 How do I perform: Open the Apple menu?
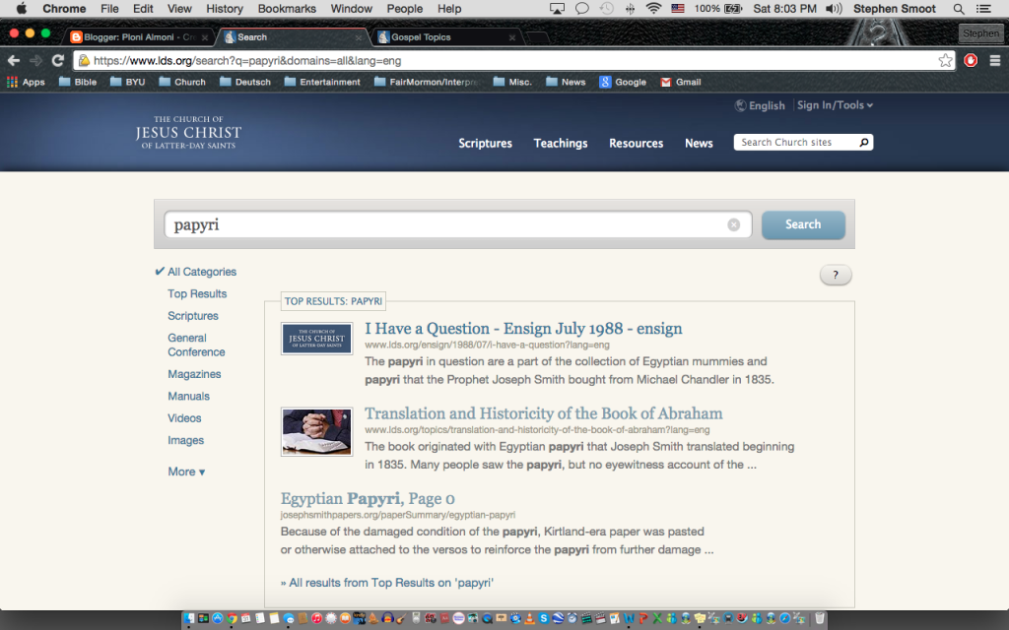(x=22, y=9)
